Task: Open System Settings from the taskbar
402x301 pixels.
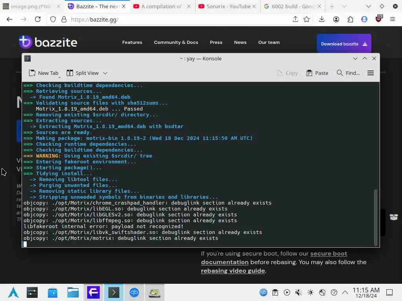Action: 32,292
